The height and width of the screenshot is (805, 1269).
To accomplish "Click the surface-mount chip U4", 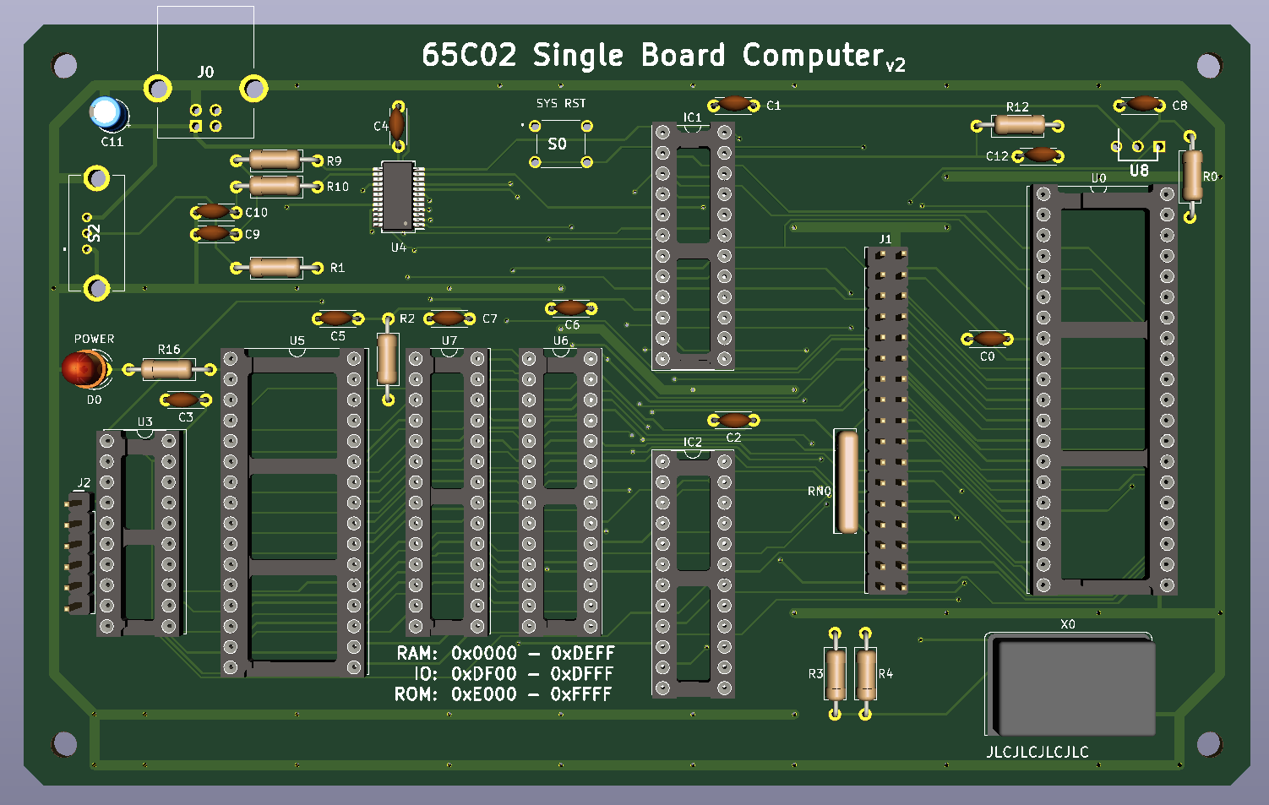I will click(x=398, y=196).
